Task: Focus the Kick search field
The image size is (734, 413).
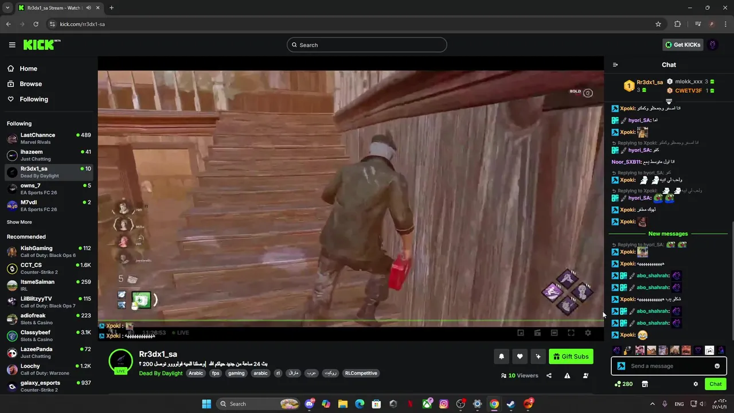Action: coord(367,45)
